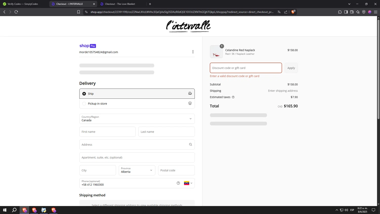Image resolution: width=380 pixels, height=214 pixels.
Task: Open site settings icon in address bar
Action: pos(86,12)
